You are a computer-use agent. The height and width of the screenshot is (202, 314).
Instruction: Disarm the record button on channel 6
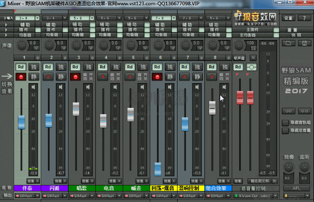tap(157, 77)
